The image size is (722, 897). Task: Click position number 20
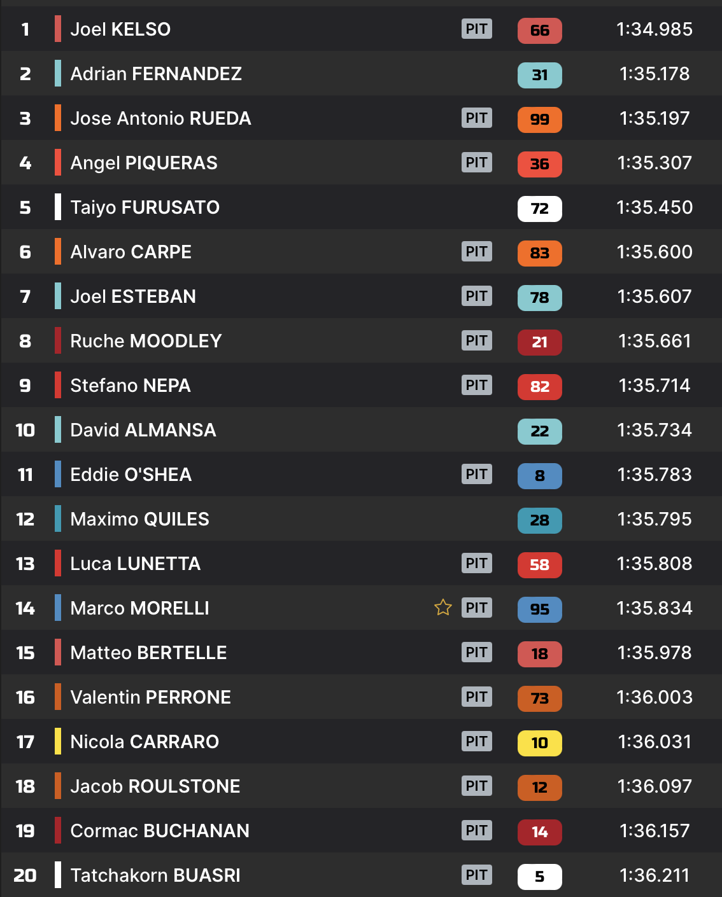click(x=25, y=875)
